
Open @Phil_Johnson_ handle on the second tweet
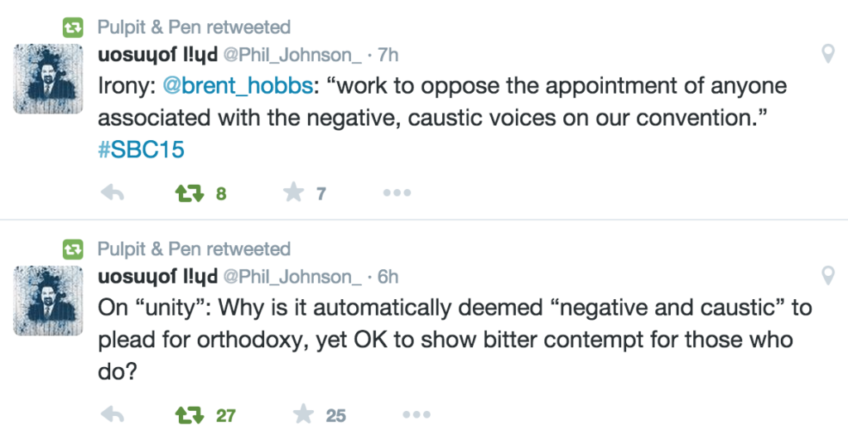point(292,277)
